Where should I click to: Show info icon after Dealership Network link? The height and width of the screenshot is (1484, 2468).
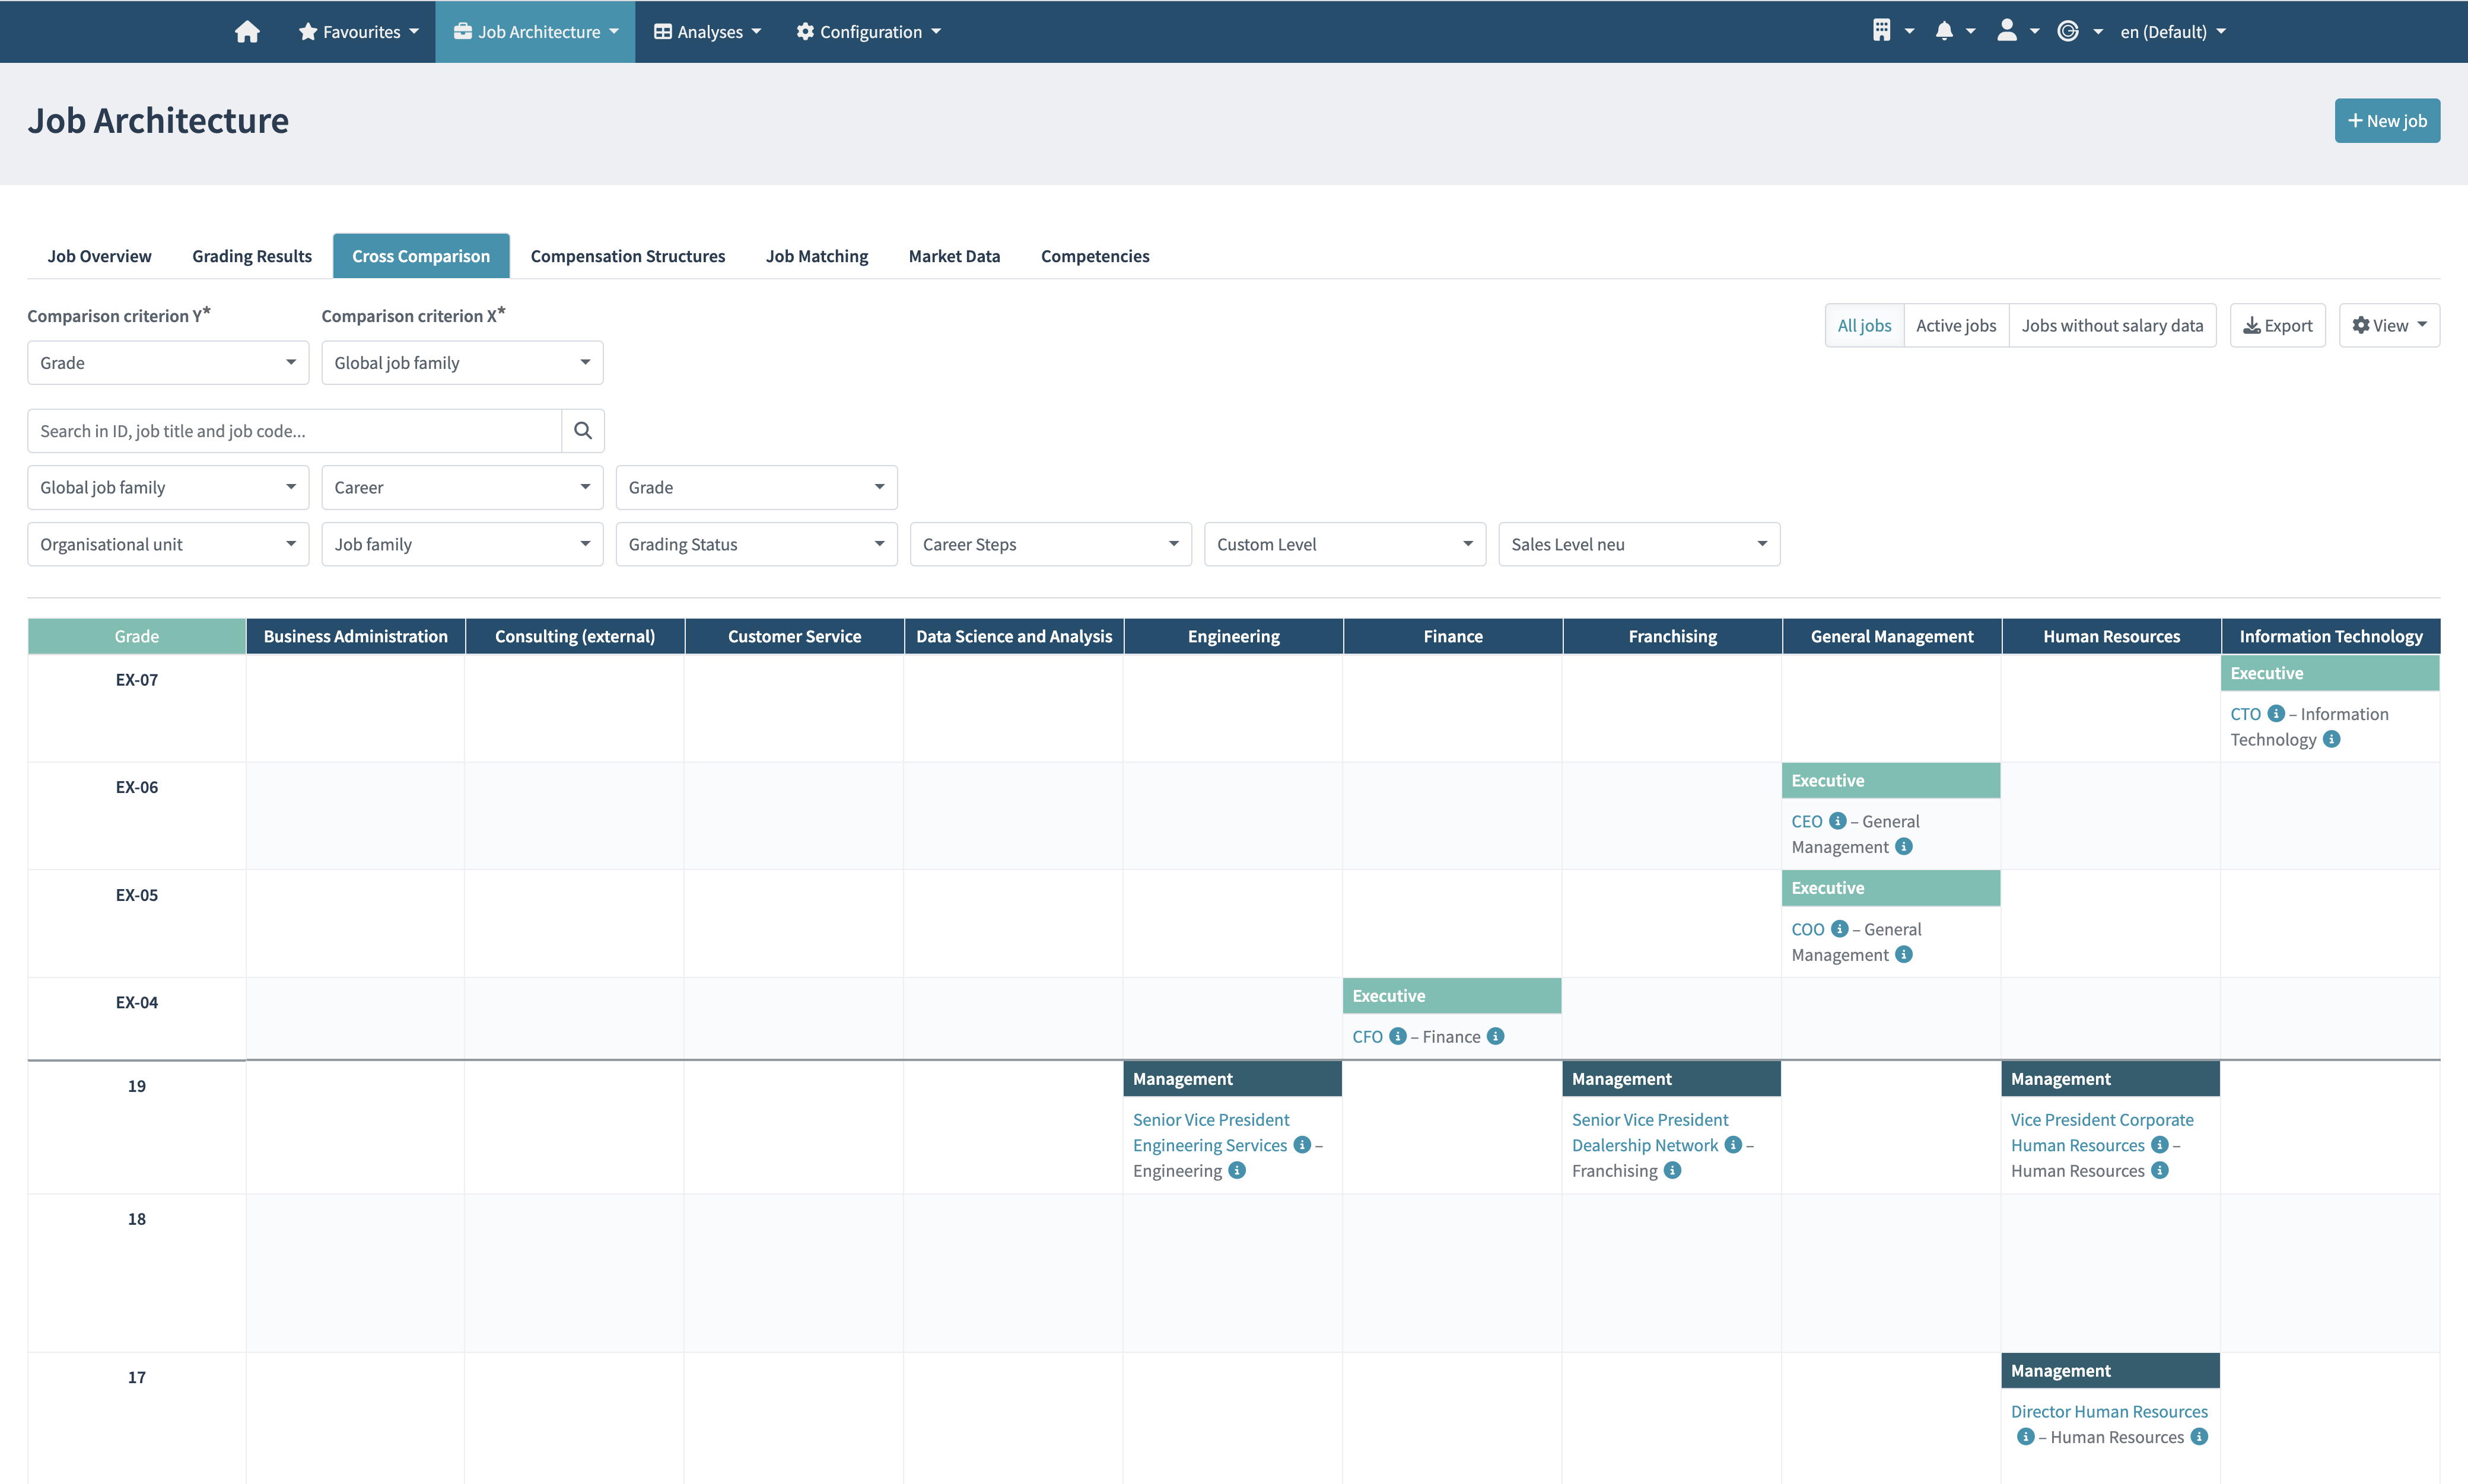point(1733,1144)
